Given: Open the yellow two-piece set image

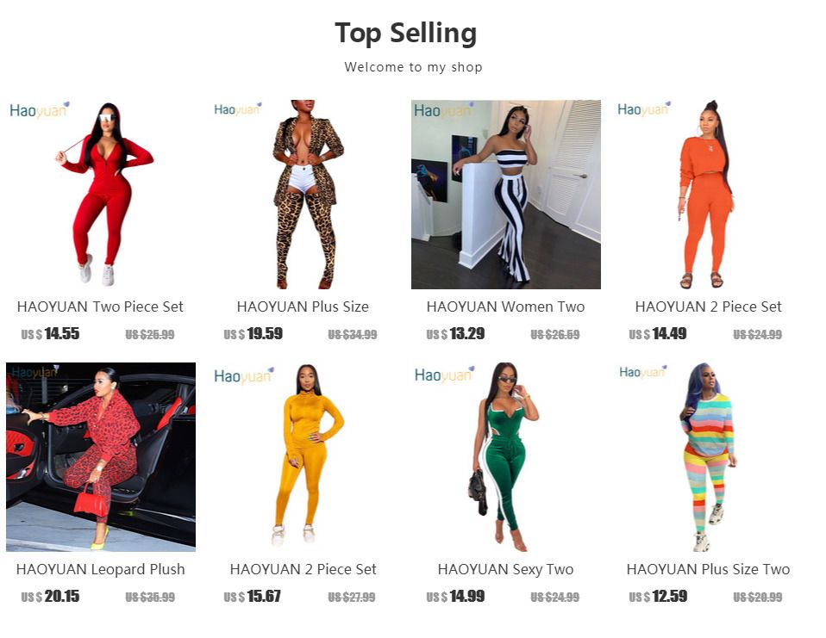Looking at the screenshot, I should (x=303, y=456).
